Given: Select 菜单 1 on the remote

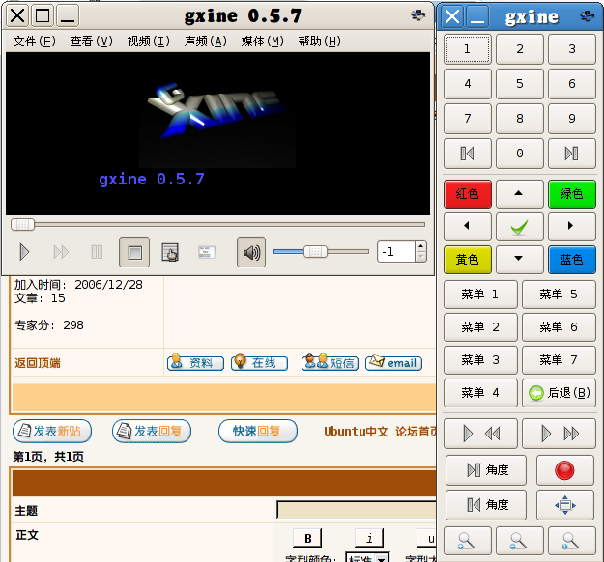Looking at the screenshot, I should click(480, 295).
